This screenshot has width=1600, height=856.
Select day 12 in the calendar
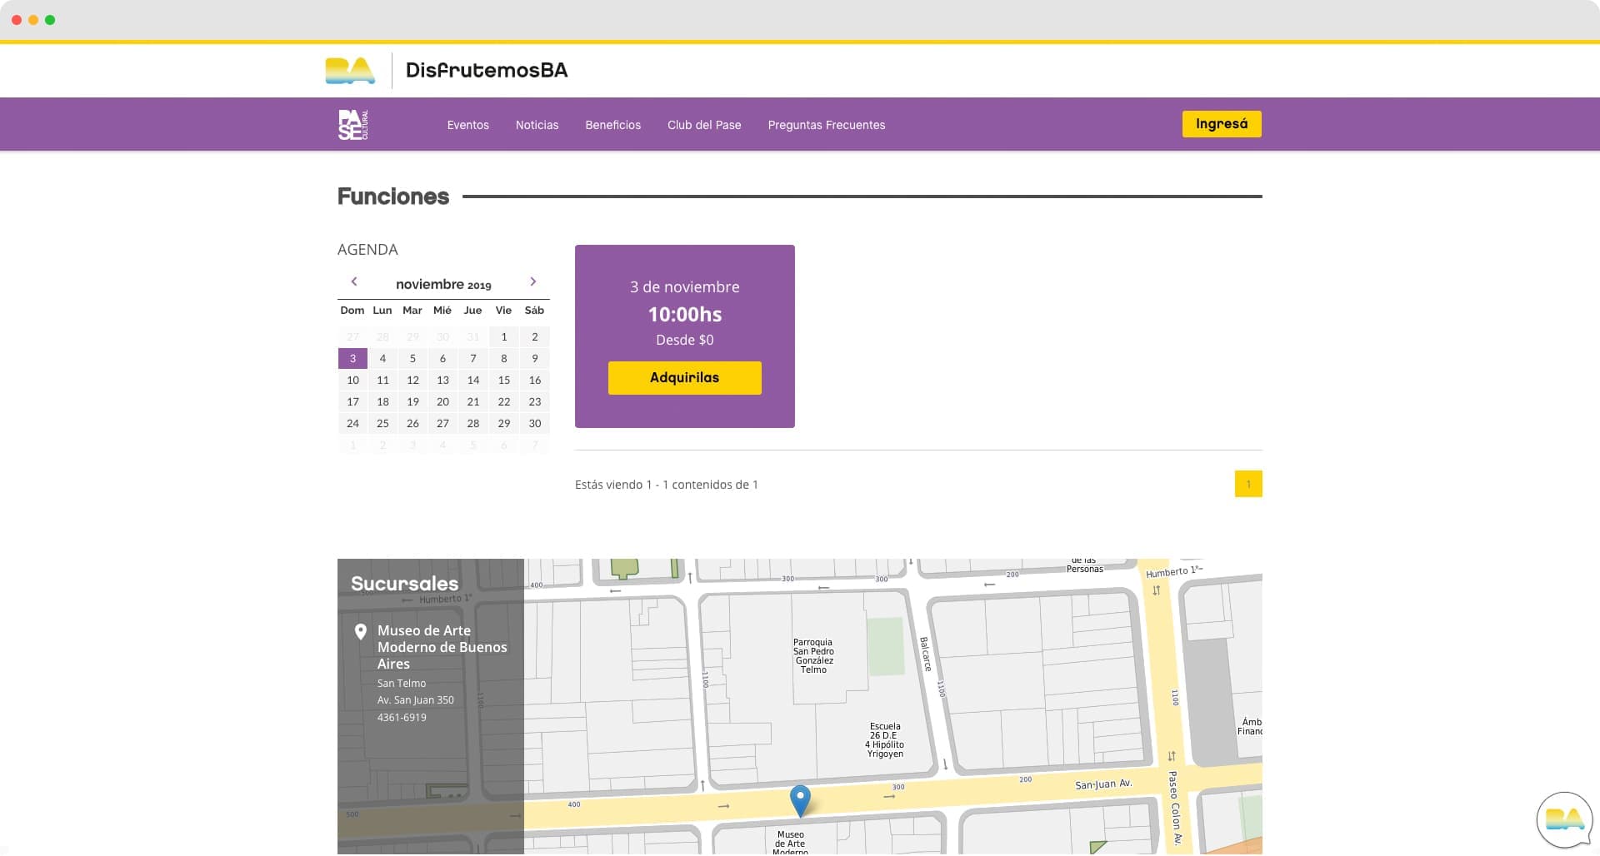point(412,381)
